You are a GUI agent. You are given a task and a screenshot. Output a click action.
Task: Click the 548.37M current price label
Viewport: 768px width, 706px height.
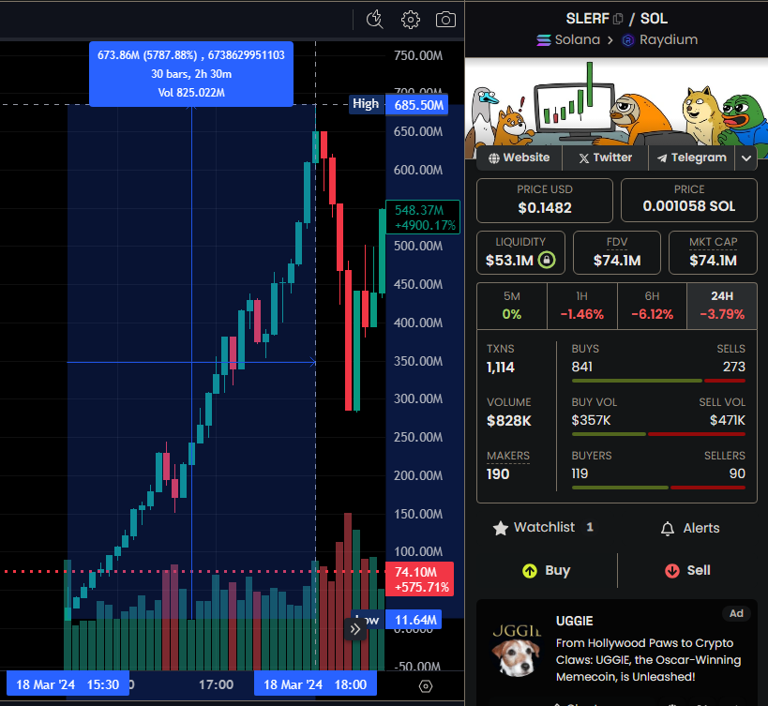click(423, 218)
